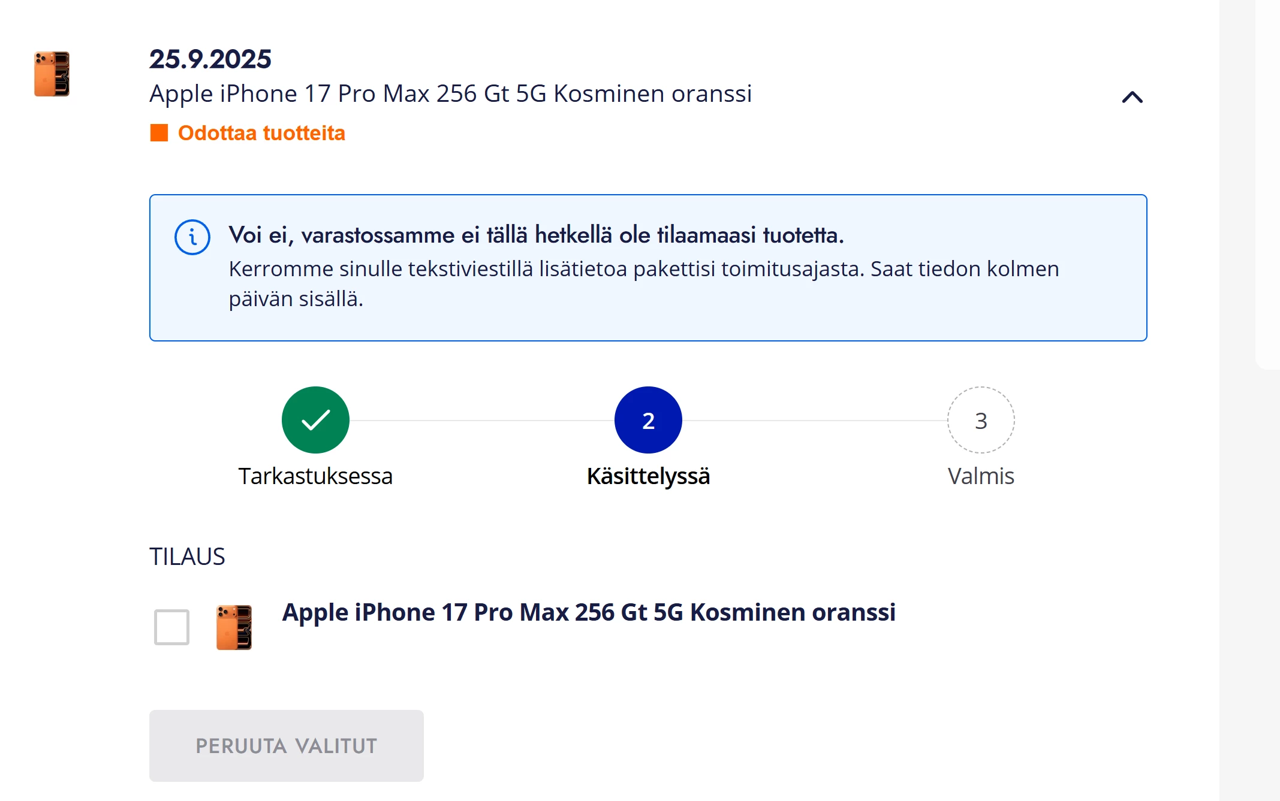Viewport: 1280px width, 801px height.
Task: Click the bold iPhone 17 Pro Max item name
Action: pos(589,612)
